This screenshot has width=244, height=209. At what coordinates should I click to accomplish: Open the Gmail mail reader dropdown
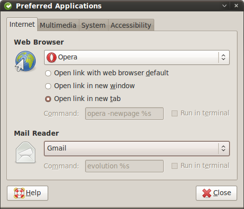[x=137, y=149]
